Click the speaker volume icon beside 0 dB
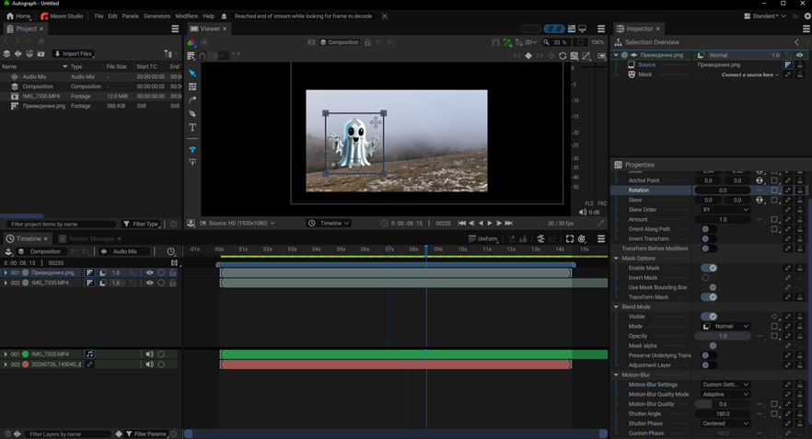812x439 pixels. (583, 213)
